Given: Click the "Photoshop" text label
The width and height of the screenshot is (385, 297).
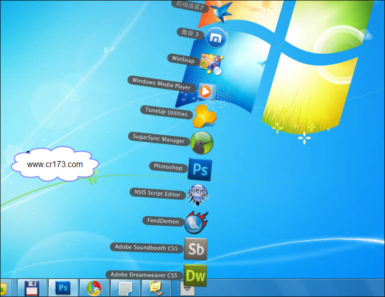Looking at the screenshot, I should click(x=168, y=167).
